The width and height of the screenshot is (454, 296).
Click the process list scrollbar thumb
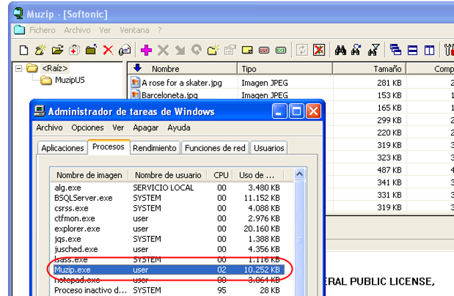tap(300, 240)
